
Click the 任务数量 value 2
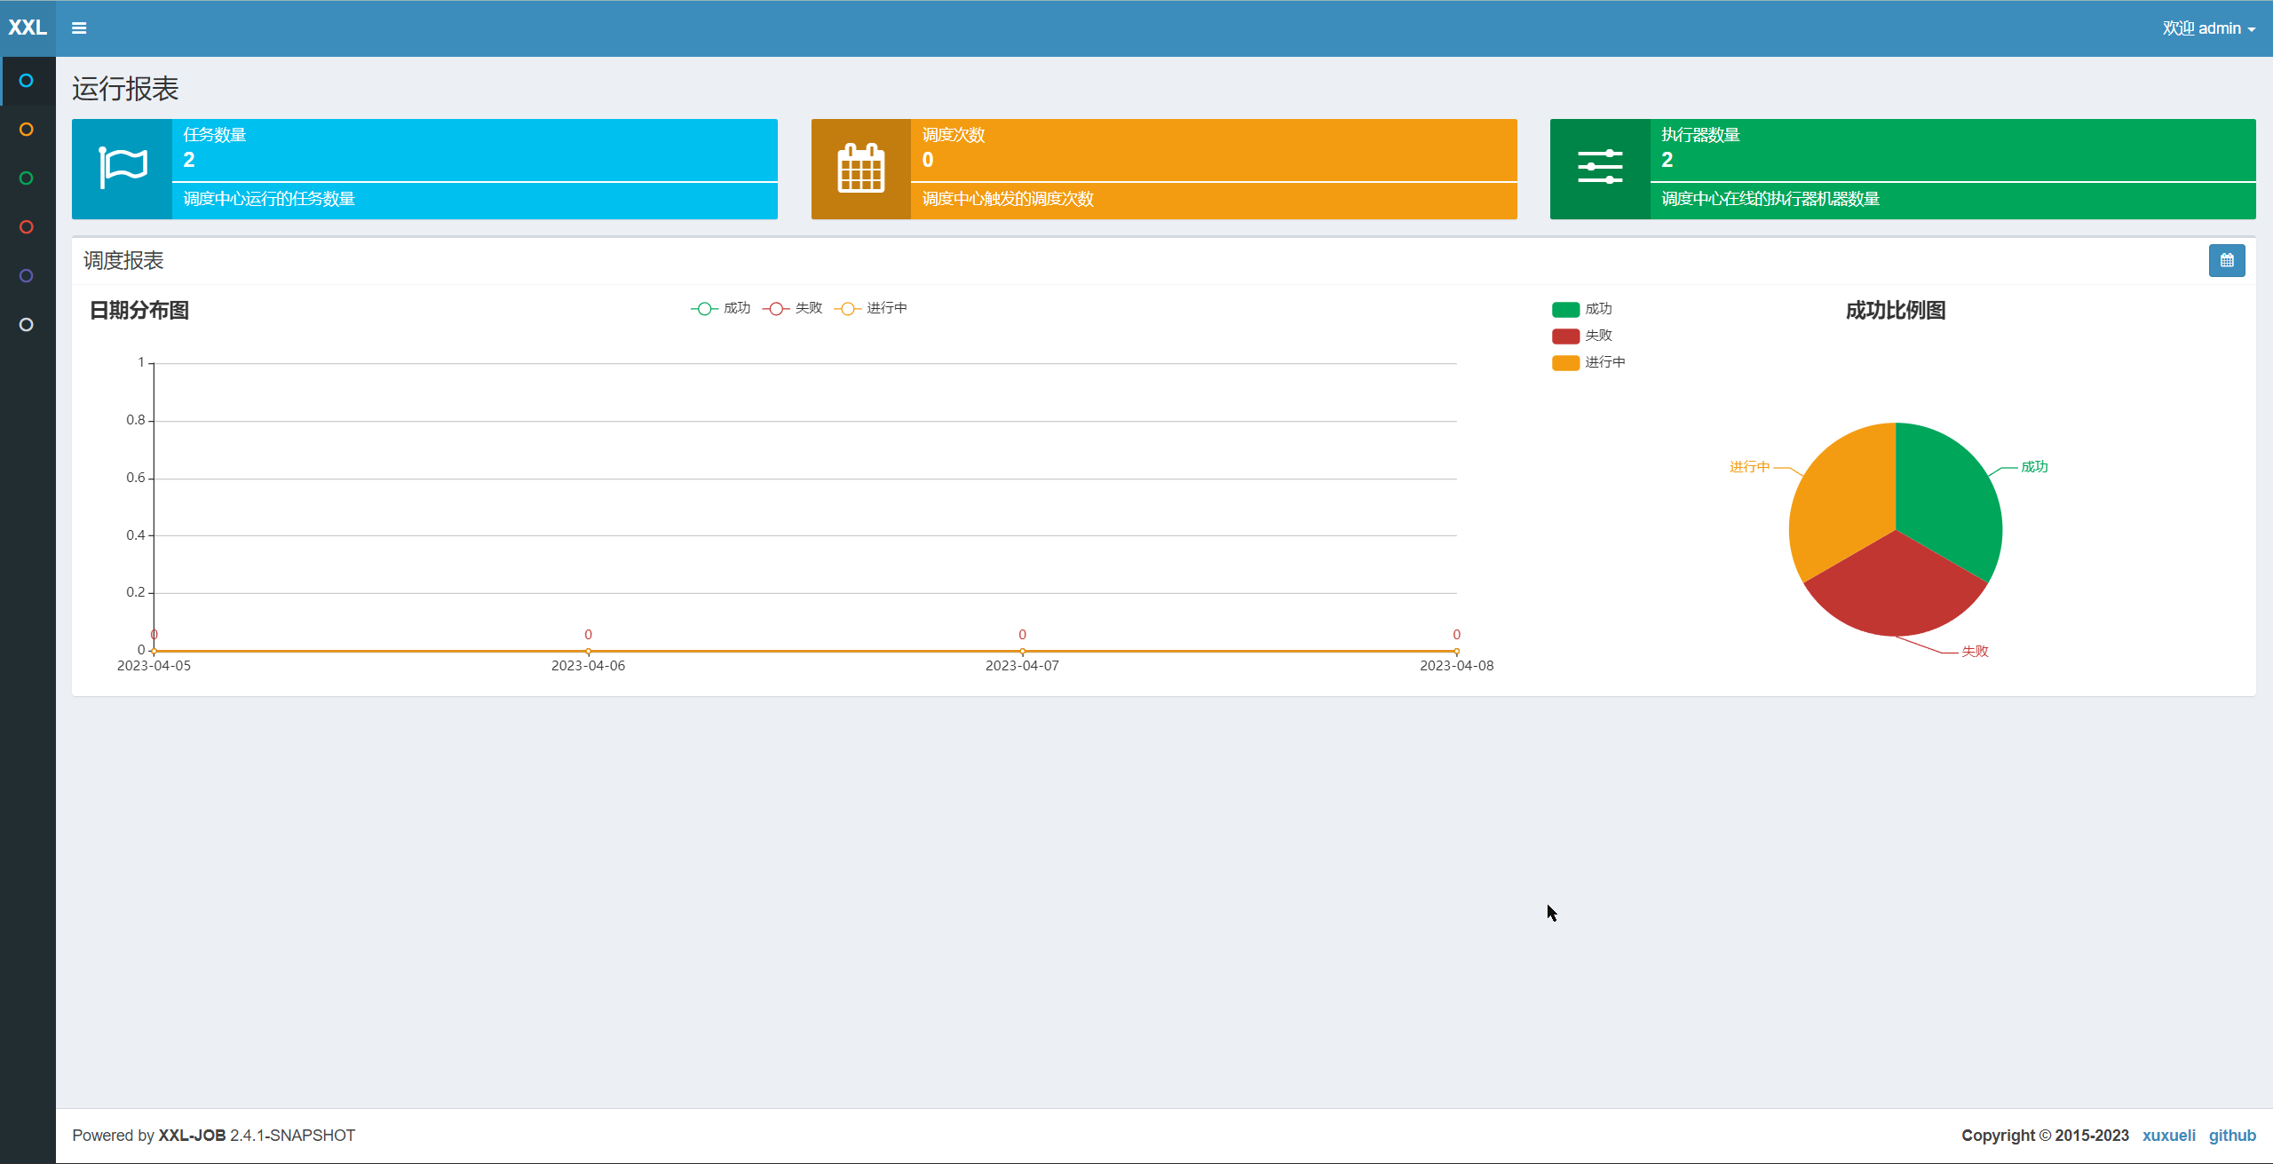click(x=189, y=160)
